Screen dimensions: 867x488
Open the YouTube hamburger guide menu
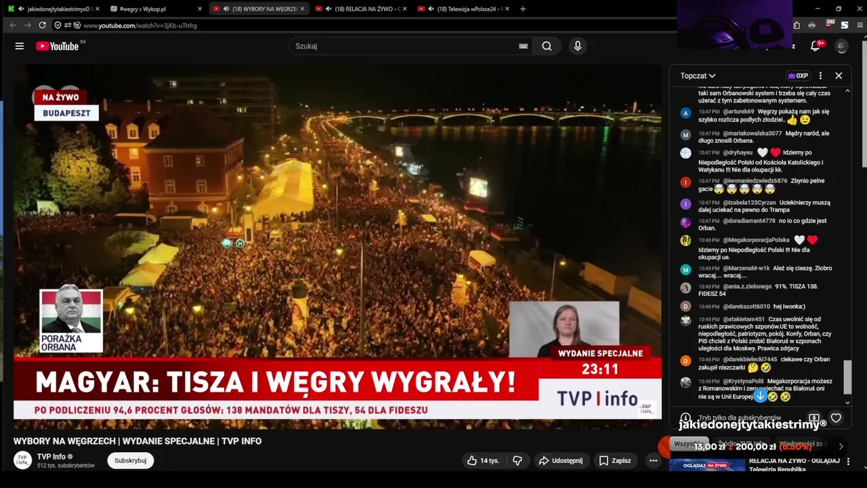click(20, 46)
